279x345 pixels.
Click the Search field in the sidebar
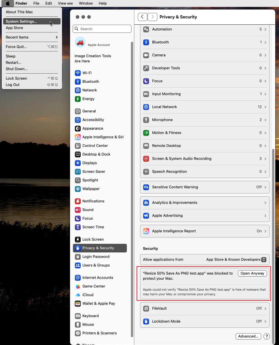point(102,29)
